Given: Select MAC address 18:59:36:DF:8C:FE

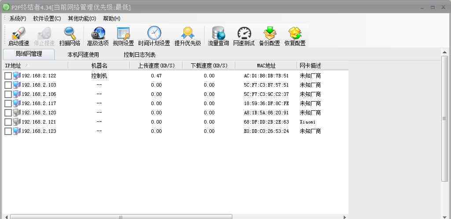Looking at the screenshot, I should coord(266,103).
